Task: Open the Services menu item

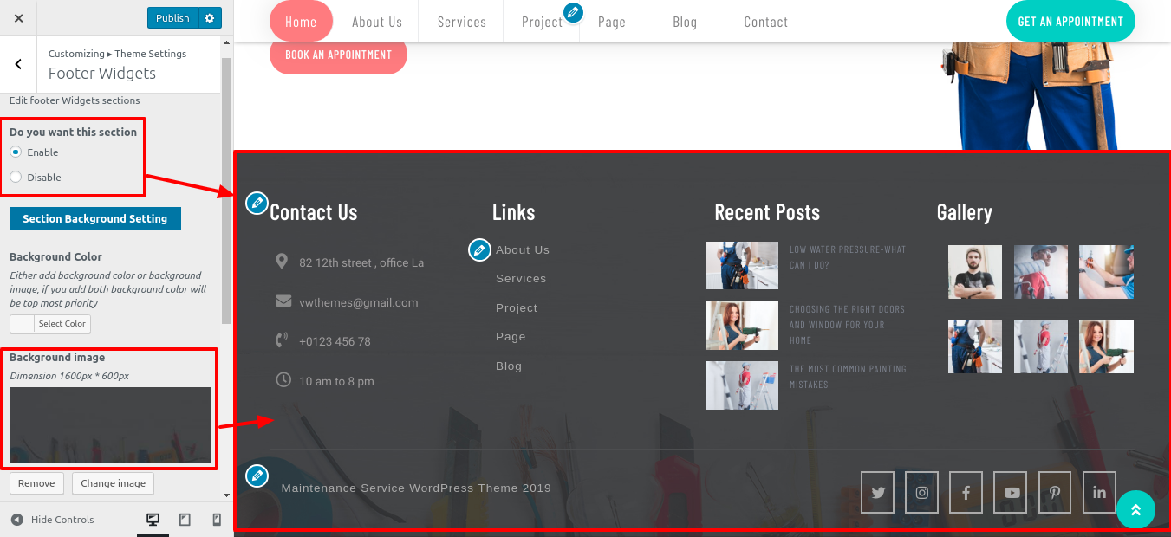Action: coord(462,22)
